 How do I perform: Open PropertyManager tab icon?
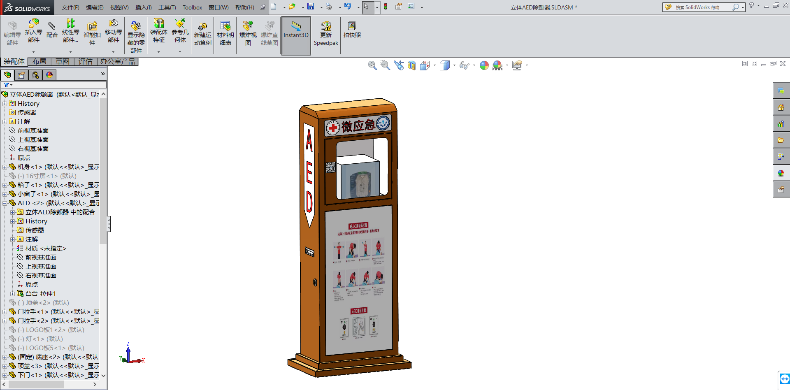(21, 75)
